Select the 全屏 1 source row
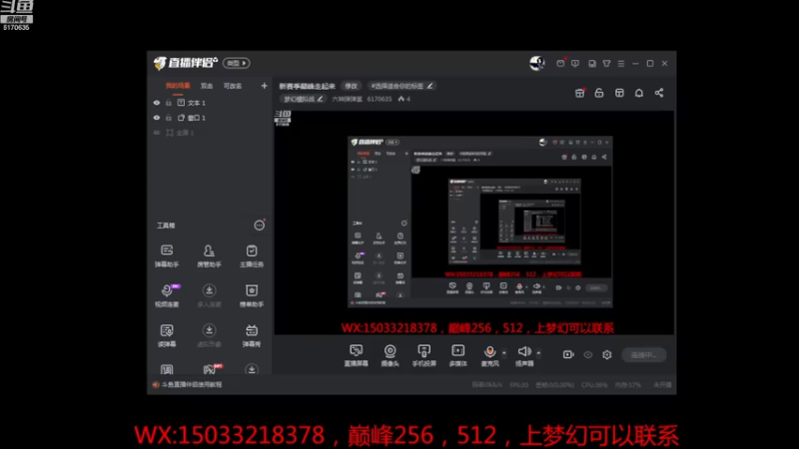Viewport: 799px width, 449px height. tap(210, 133)
